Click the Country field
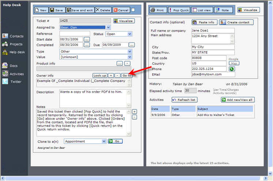This screenshot has height=181, width=273. 209,63
